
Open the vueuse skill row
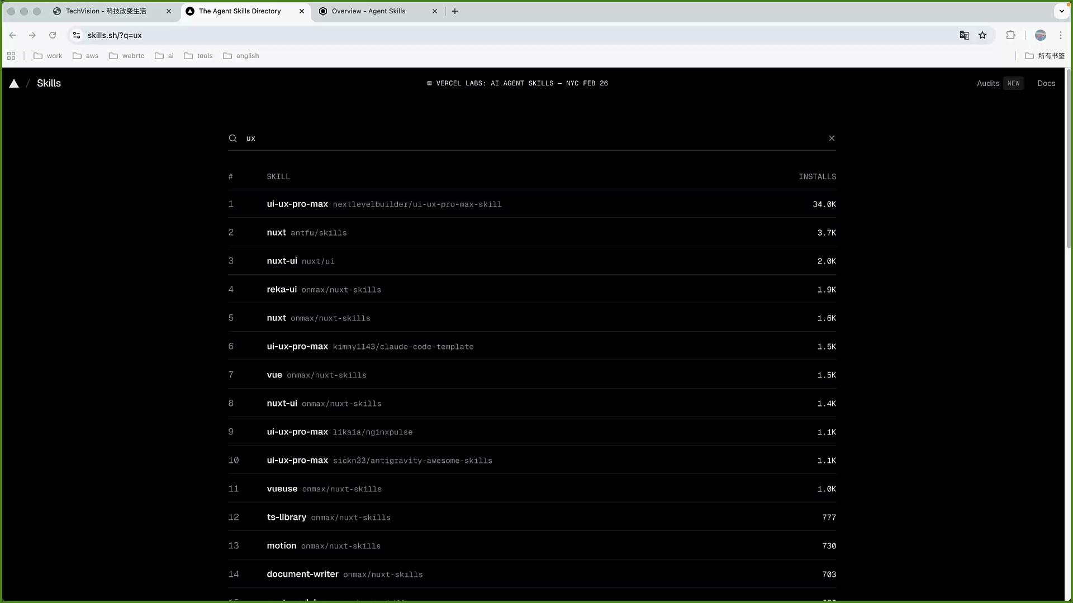click(x=532, y=489)
